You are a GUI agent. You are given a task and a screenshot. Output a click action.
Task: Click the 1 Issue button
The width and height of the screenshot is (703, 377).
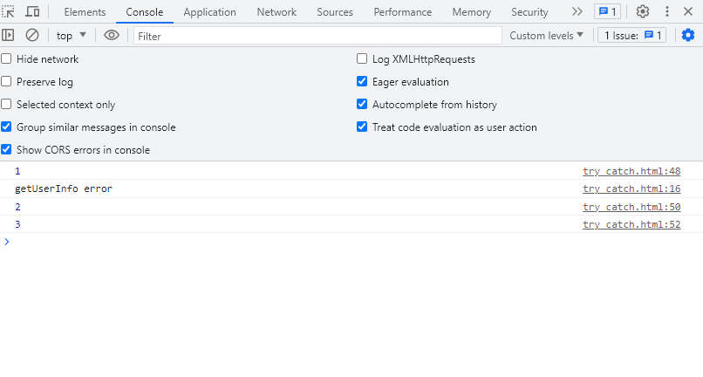631,36
